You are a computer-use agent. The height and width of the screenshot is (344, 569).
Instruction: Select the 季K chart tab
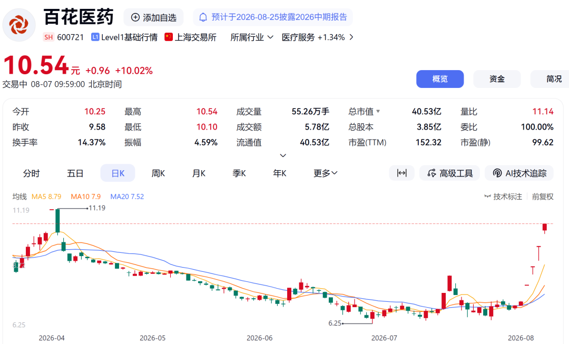point(239,173)
